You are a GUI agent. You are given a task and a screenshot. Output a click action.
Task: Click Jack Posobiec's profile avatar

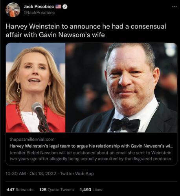tap(13, 10)
